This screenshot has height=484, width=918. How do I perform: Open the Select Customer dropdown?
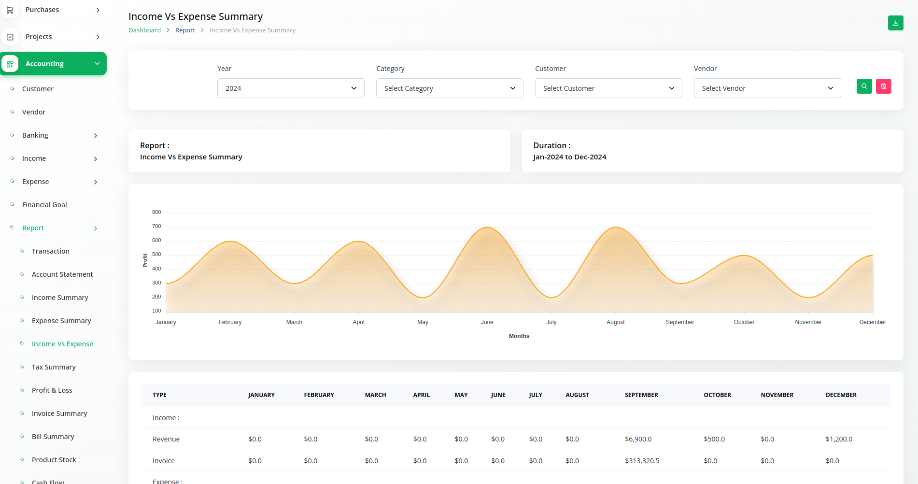coord(608,88)
